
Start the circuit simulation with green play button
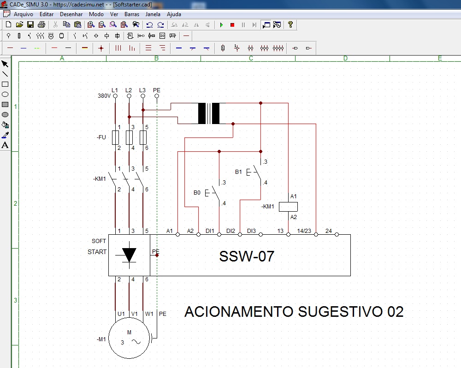pyautogui.click(x=222, y=25)
